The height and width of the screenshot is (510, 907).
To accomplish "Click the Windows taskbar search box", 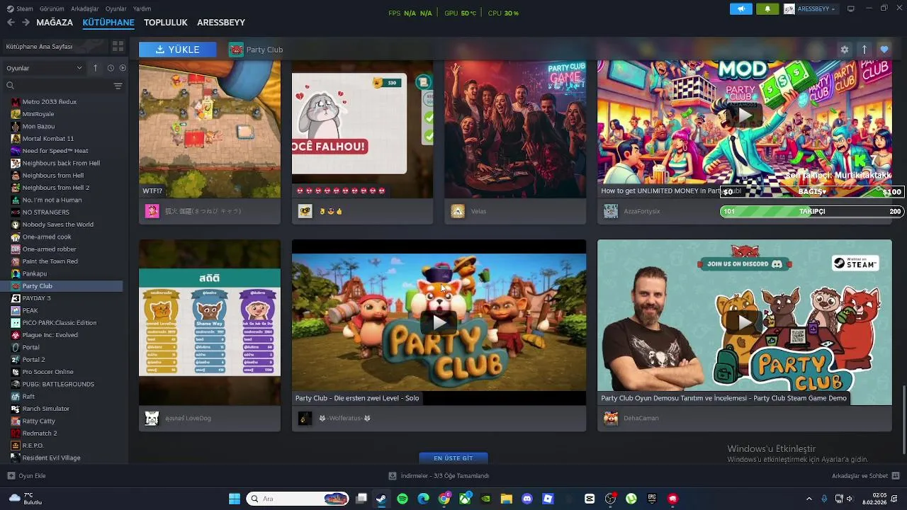I will [299, 499].
